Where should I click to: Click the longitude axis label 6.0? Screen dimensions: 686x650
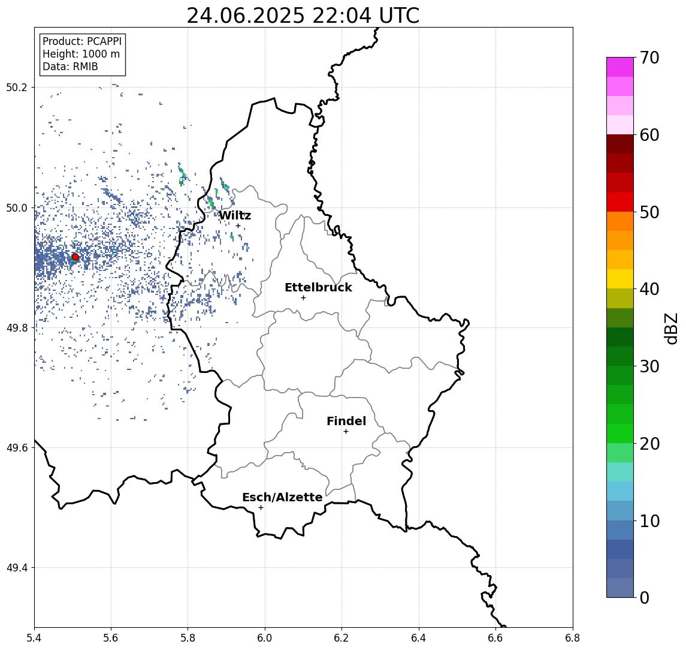coord(265,638)
